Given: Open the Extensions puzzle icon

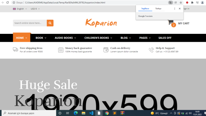Looking at the screenshot, I should click(192, 2).
